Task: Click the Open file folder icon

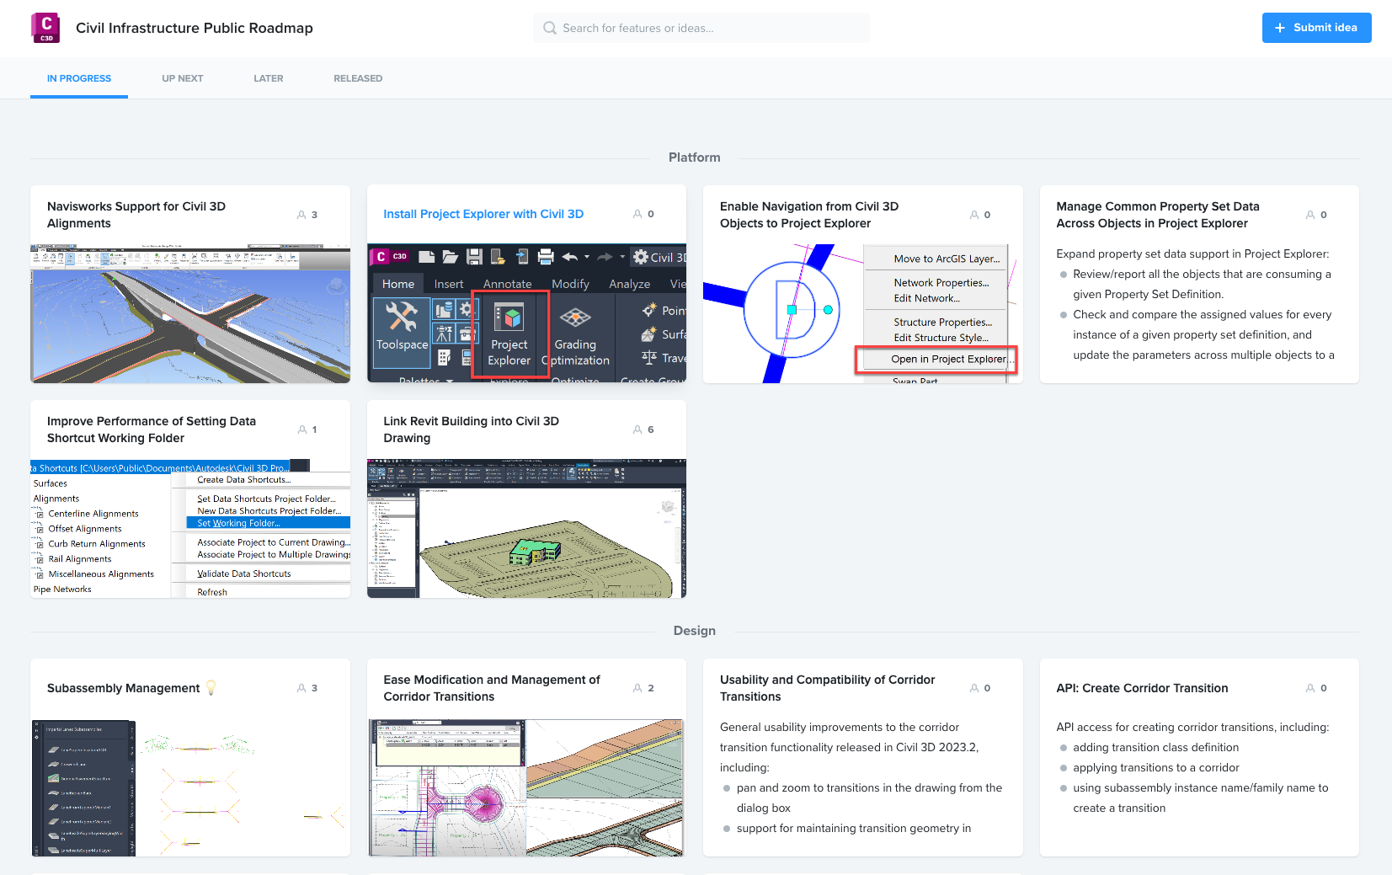Action: (451, 256)
